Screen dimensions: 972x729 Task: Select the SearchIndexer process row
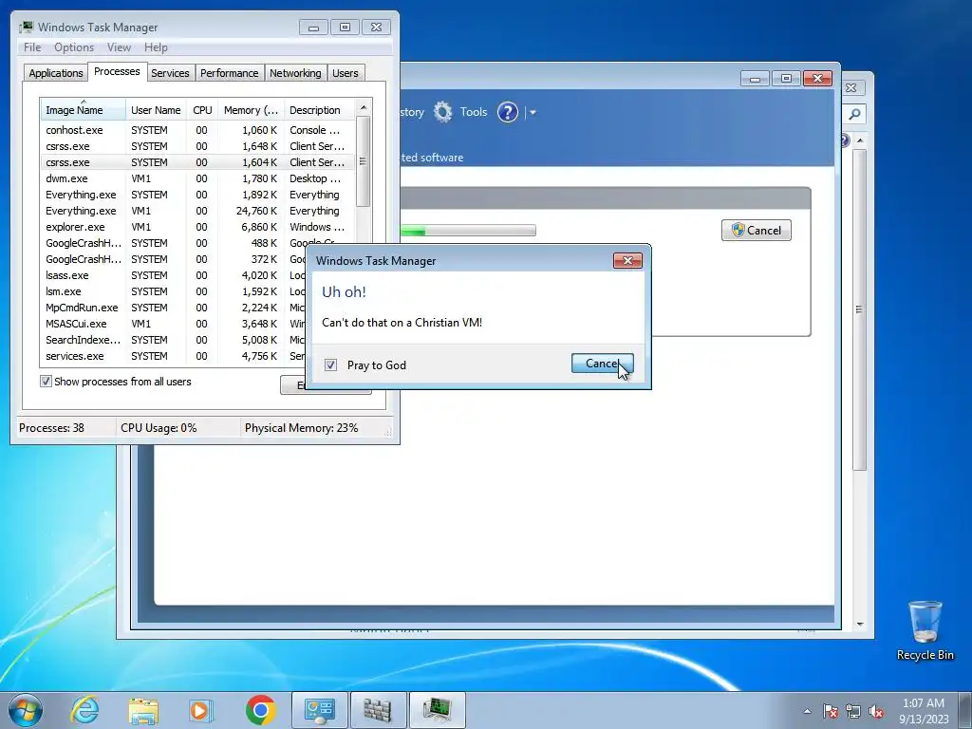coord(174,340)
